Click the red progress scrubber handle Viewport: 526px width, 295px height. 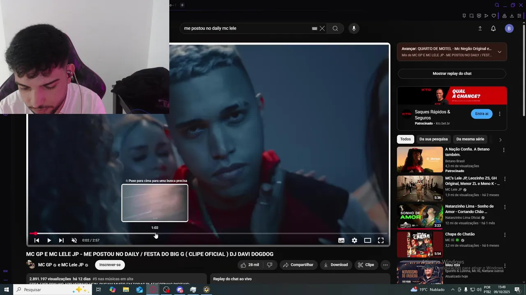click(35, 234)
